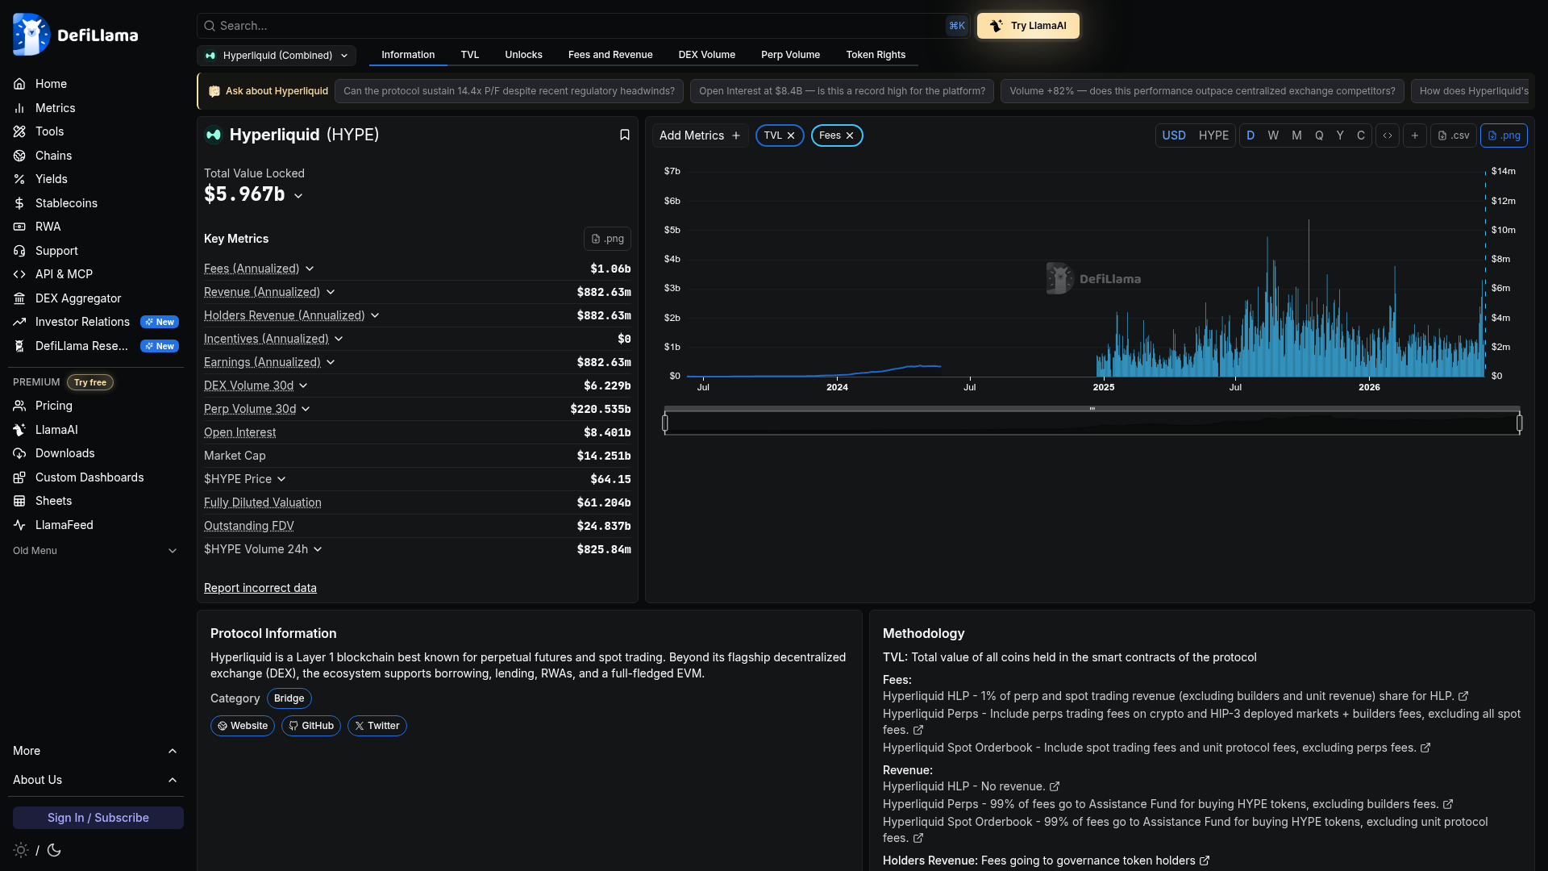The height and width of the screenshot is (871, 1548).
Task: Click the Stablecoins dollar icon
Action: (x=19, y=203)
